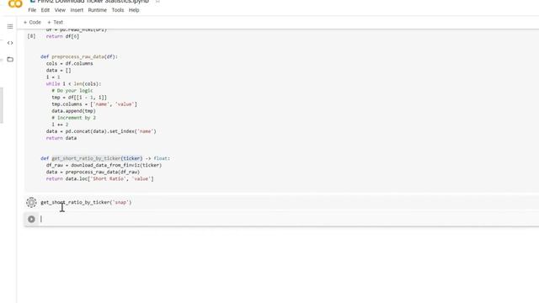Open the Files folder sidebar icon
539x303 pixels.
coord(10,60)
